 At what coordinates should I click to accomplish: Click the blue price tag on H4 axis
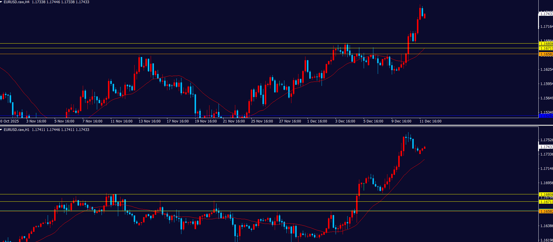pyautogui.click(x=546, y=116)
